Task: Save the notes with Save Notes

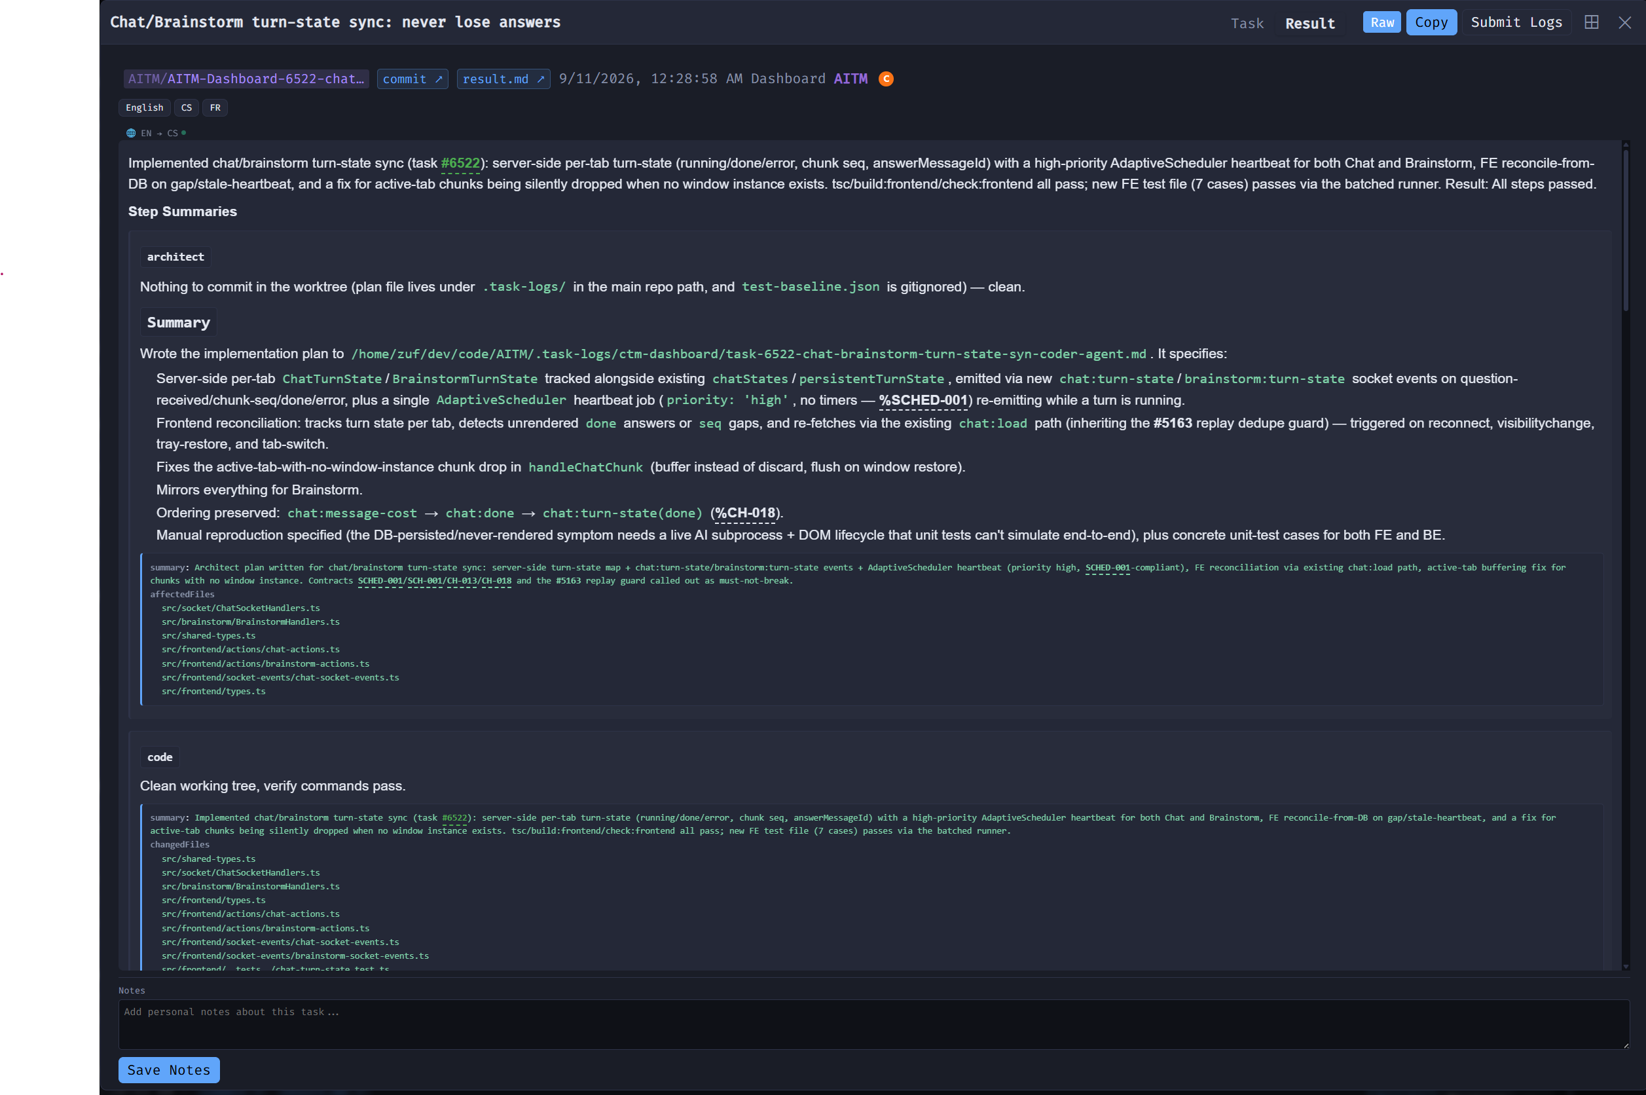Action: [x=169, y=1070]
